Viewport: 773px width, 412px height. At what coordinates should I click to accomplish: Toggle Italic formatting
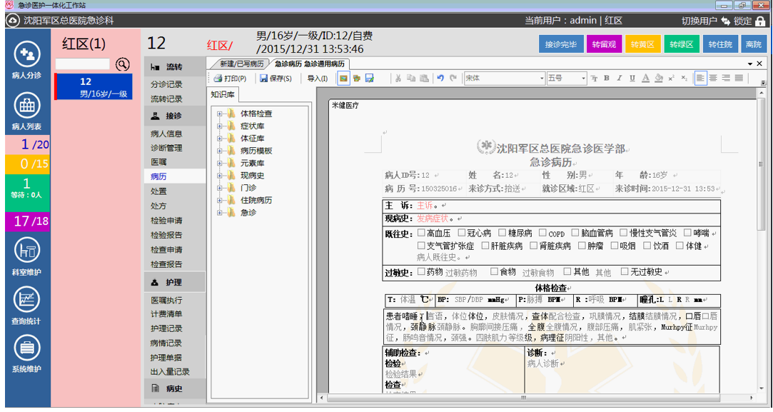pos(620,78)
